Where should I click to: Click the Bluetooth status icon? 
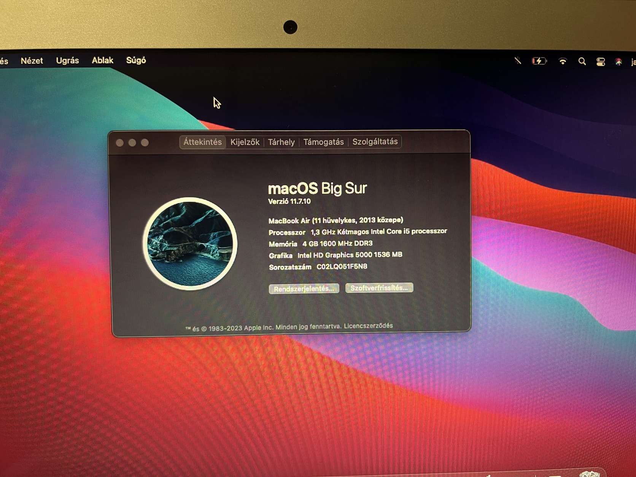coord(518,60)
